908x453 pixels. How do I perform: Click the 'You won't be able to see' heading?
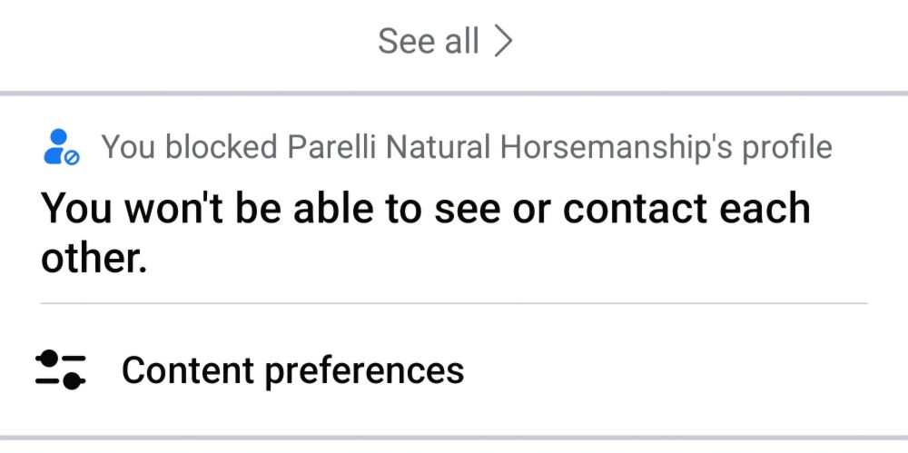pos(425,209)
